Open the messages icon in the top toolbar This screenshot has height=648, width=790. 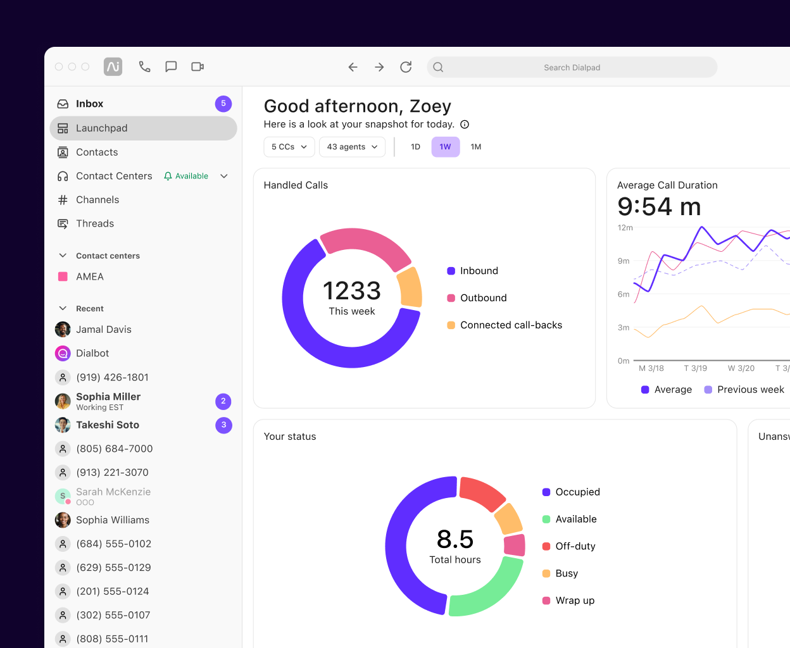171,66
